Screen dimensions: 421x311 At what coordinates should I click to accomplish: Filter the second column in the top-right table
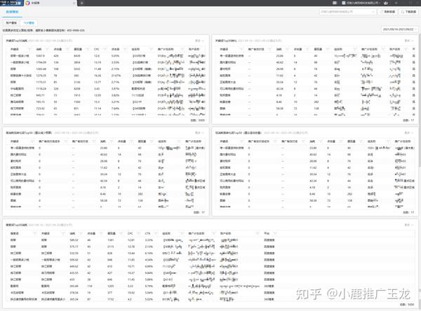point(269,49)
